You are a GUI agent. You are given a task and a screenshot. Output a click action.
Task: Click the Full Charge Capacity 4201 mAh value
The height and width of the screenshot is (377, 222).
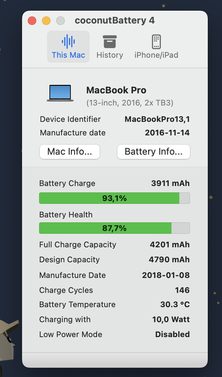(170, 244)
